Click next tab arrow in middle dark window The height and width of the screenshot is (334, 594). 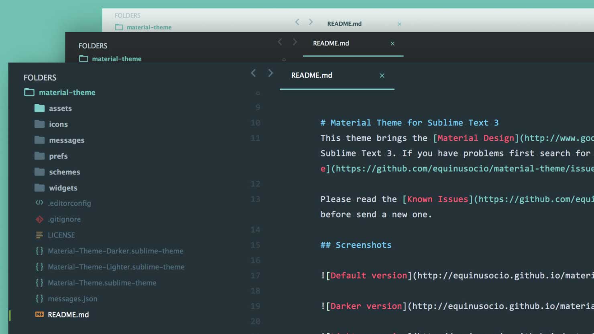[295, 42]
